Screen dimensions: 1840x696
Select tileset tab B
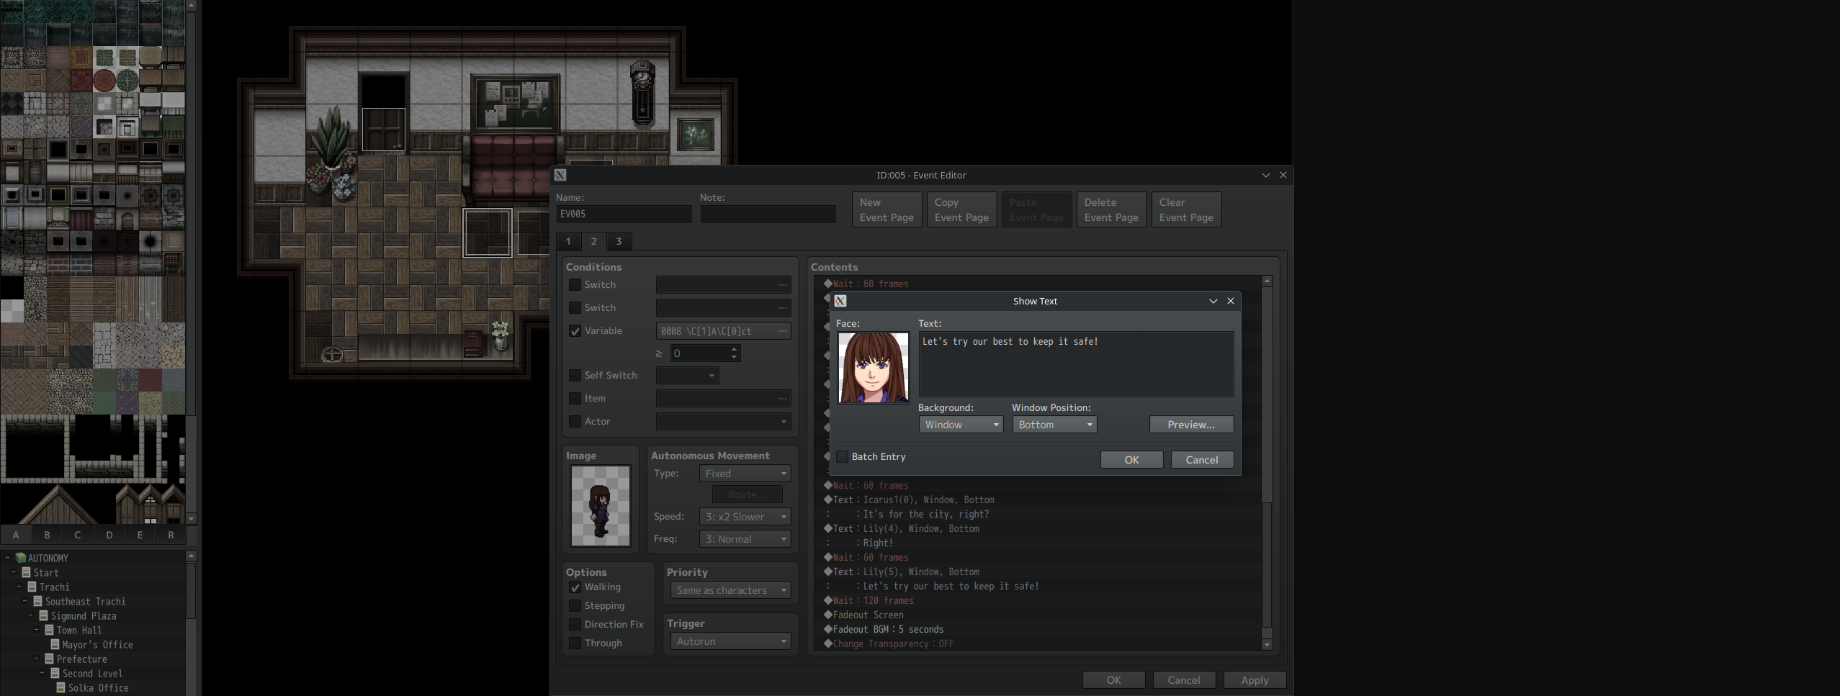tap(47, 535)
